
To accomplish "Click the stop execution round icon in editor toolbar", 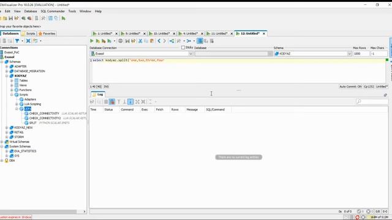I will (x=120, y=41).
